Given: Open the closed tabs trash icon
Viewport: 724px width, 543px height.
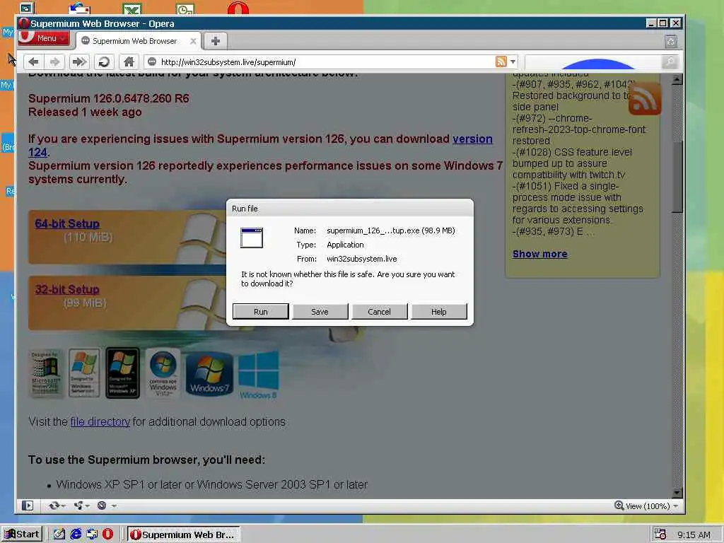Looking at the screenshot, I should click(671, 42).
